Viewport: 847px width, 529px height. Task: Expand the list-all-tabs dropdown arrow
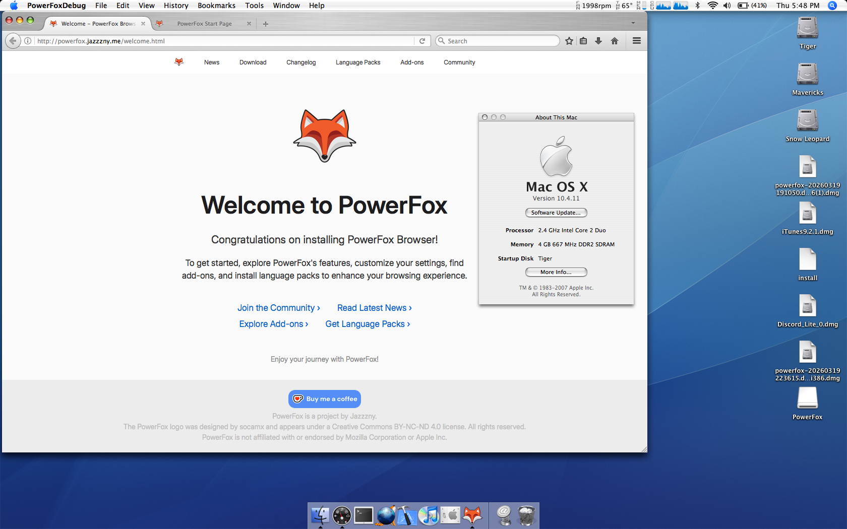[633, 23]
